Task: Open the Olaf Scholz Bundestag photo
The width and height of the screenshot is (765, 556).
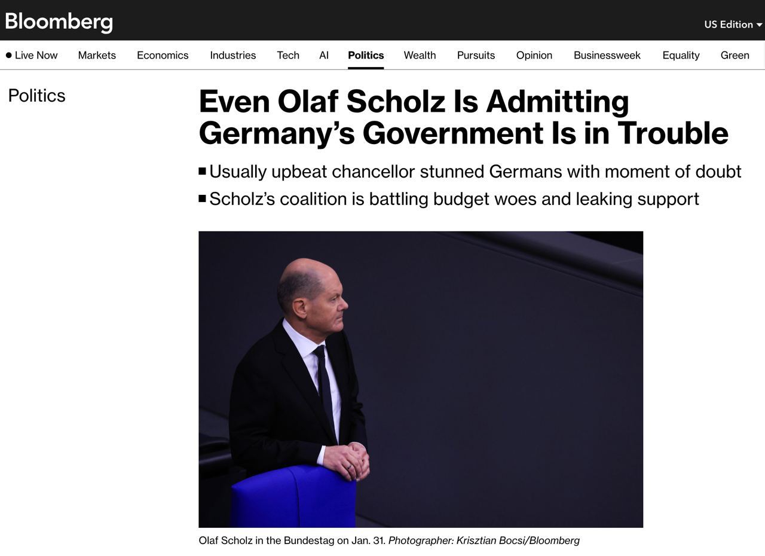Action: [x=421, y=380]
